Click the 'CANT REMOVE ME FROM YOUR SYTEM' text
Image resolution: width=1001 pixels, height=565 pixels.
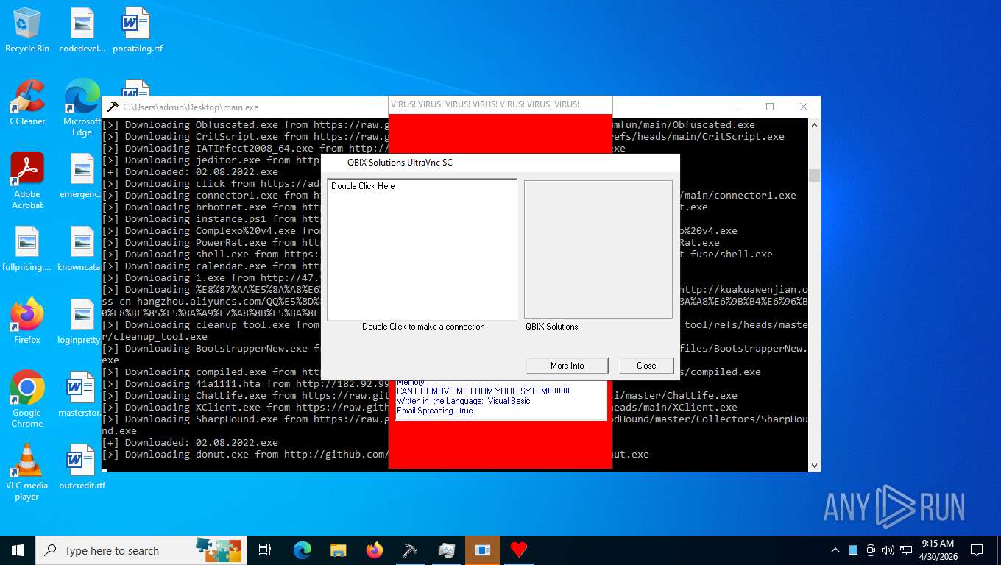[x=483, y=391]
